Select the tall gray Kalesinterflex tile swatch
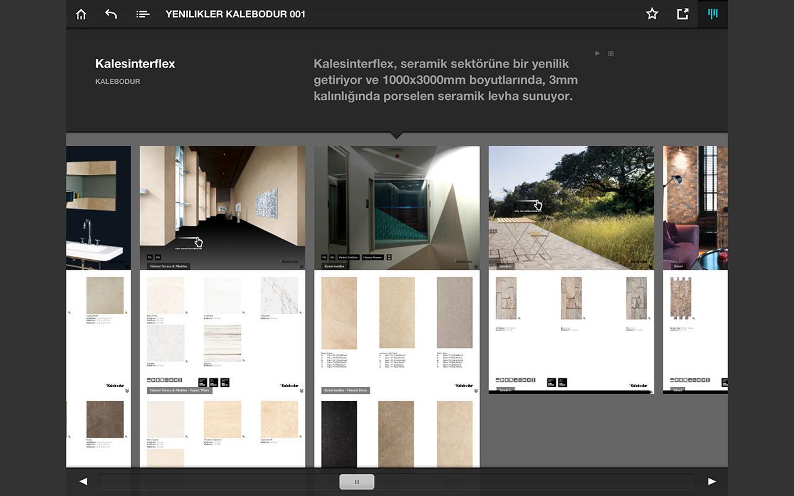This screenshot has height=496, width=794. 455,312
